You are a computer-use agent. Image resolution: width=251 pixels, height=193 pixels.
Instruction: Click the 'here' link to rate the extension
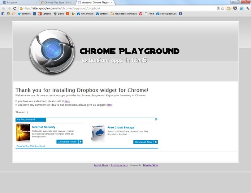pos(67,101)
